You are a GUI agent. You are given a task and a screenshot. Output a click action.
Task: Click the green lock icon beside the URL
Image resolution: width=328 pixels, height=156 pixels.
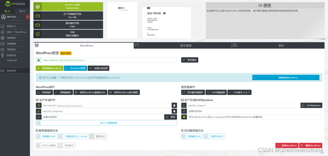39,60
